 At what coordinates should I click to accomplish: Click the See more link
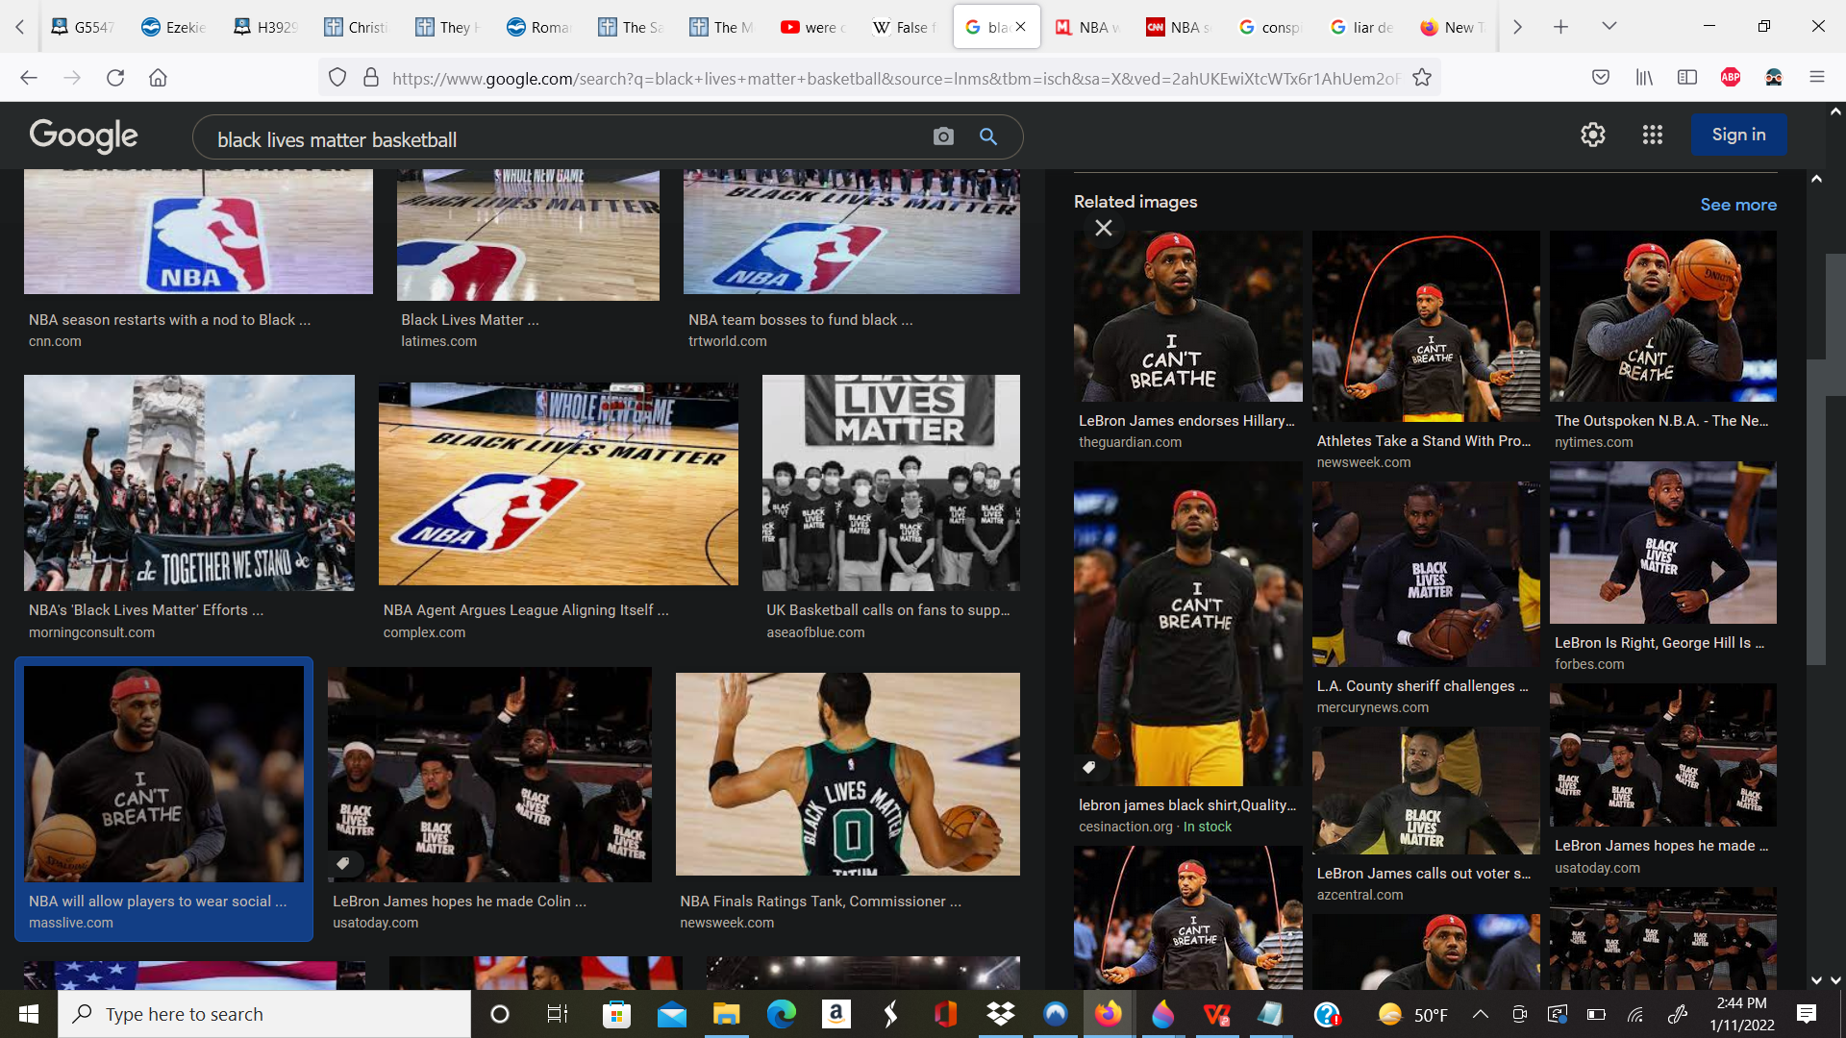point(1737,205)
